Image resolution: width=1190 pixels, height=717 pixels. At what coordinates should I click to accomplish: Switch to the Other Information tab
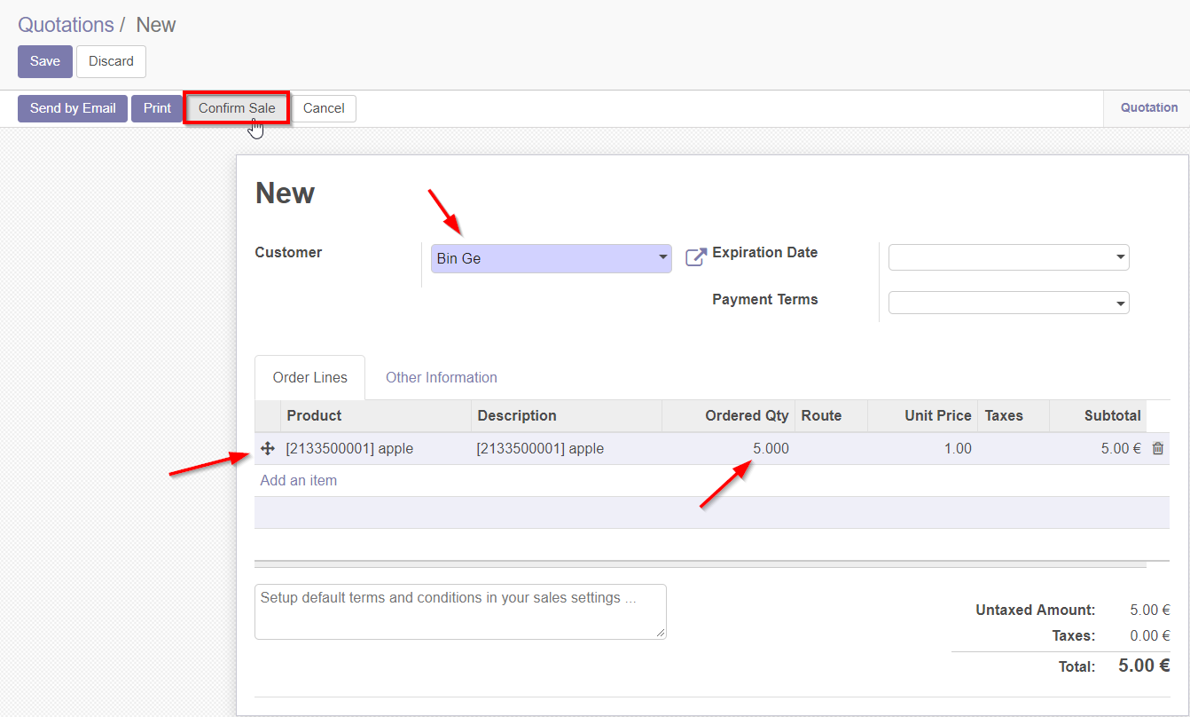point(441,378)
